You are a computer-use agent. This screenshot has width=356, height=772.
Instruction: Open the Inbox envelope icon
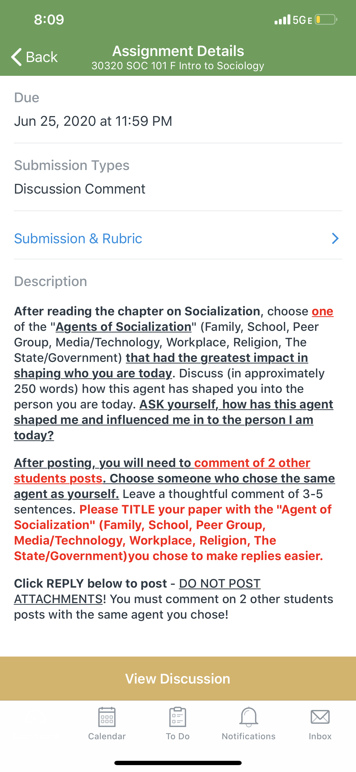(320, 717)
